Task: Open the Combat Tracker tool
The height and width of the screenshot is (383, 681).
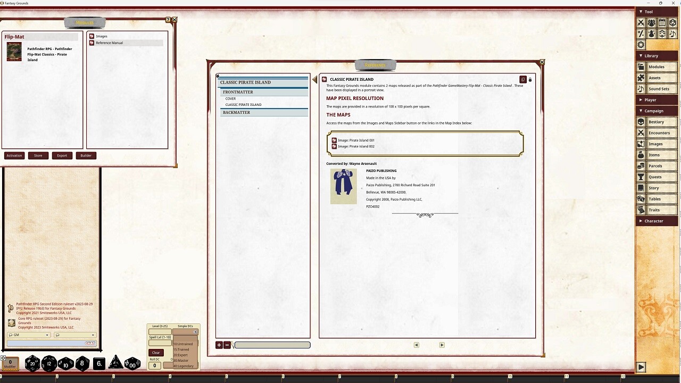Action: [641, 22]
